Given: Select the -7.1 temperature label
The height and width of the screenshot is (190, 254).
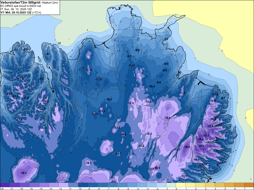Looking at the screenshot, I should point(166,39).
